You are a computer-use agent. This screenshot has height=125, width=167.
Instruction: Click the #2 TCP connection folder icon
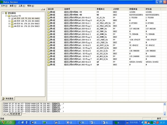[12, 21]
